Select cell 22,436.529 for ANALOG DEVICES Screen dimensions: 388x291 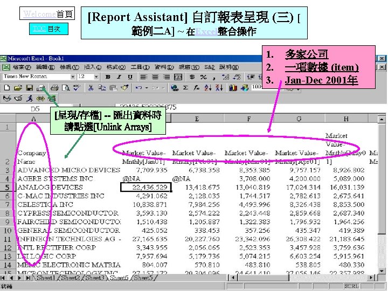[x=145, y=188]
